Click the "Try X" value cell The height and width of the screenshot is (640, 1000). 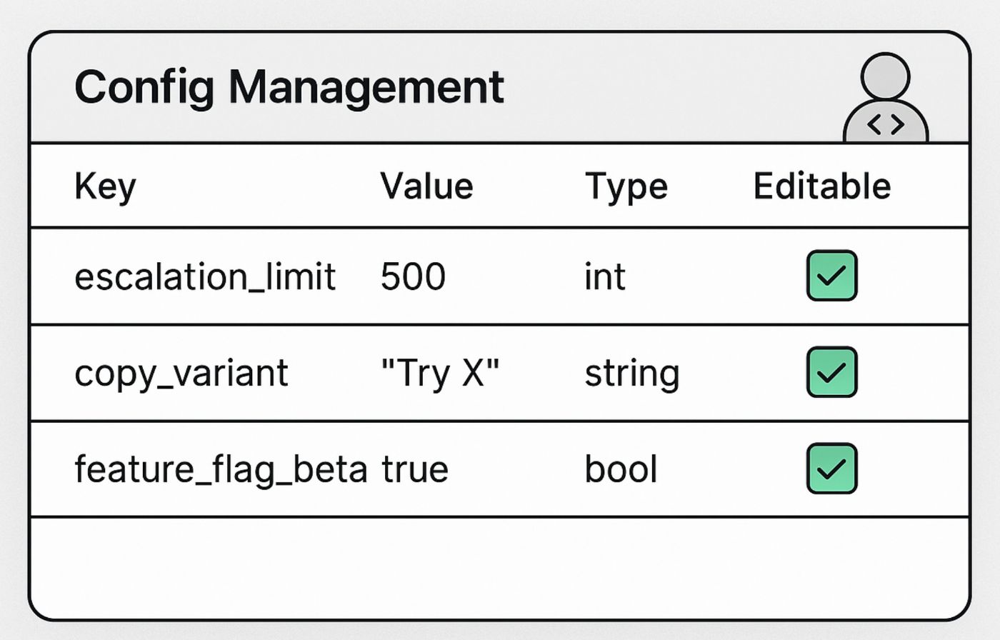pos(440,373)
